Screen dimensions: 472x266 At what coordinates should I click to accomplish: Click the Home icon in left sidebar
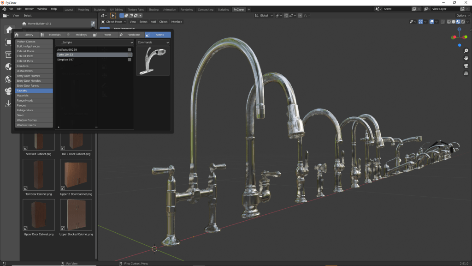[9, 30]
